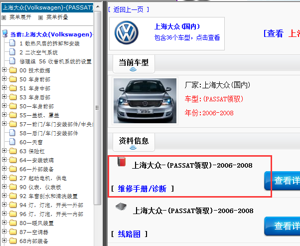Click folder icon for 87—空调器
Image resolution: width=300 pixels, height=246 pixels.
pyautogui.click(x=13, y=232)
